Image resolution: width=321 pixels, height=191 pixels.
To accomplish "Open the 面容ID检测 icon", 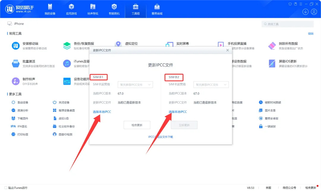I will coord(54,134).
